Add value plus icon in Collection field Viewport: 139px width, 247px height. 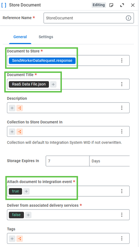coord(12,132)
